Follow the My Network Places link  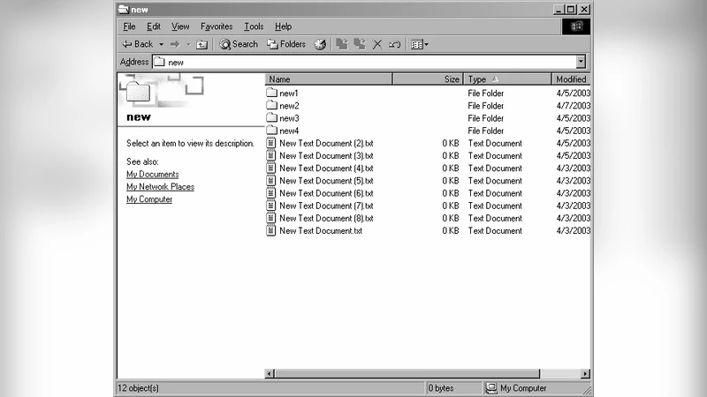click(x=160, y=187)
